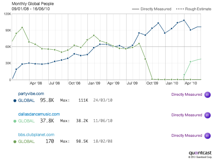Open the partyvibe.com link
216x159 pixels.
coord(31,94)
